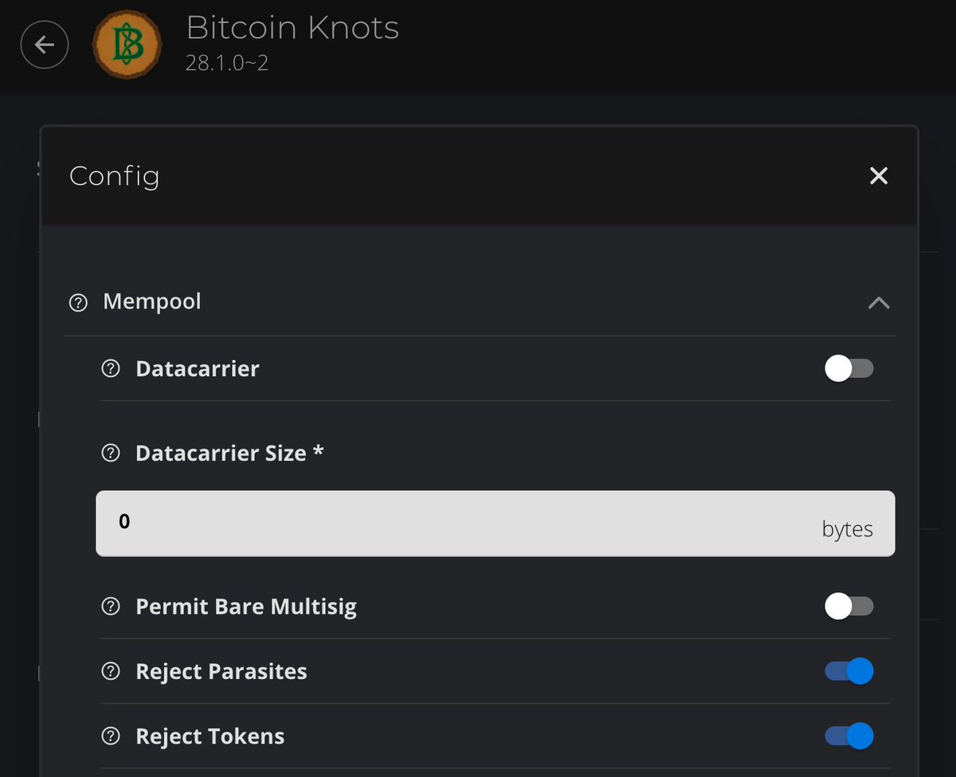Enable the Datacarrier toggle

pyautogui.click(x=849, y=368)
